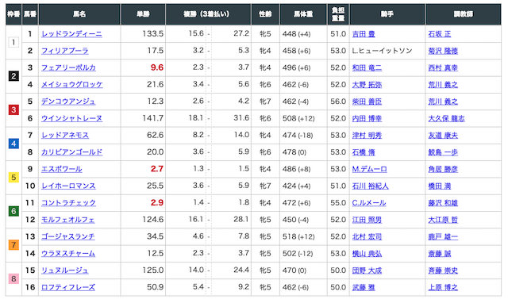Click the yellow frame number 5 badge
The height and width of the screenshot is (303, 508).
coord(13,178)
